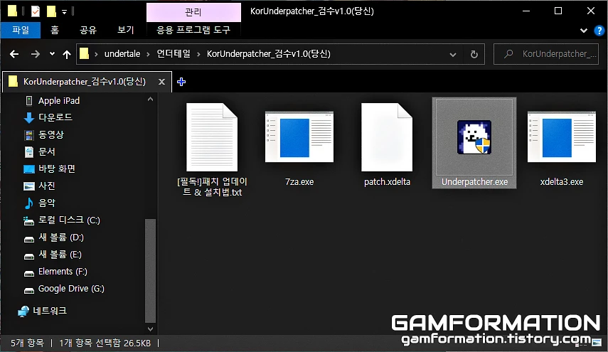Open recent locations dropdown arrow
608x352 pixels.
pyautogui.click(x=52, y=54)
